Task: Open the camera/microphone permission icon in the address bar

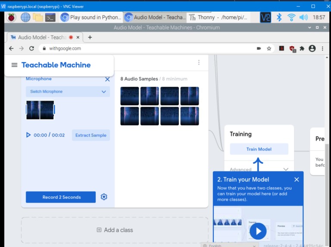Action: pos(259,49)
